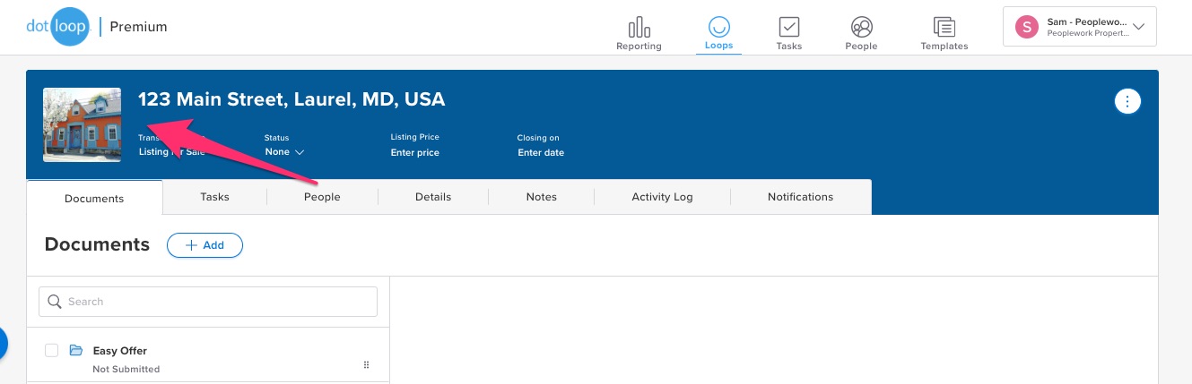This screenshot has height=384, width=1192.
Task: Open the Templates icon
Action: (x=944, y=27)
